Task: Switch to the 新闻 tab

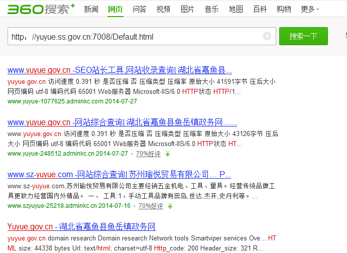Action: [91, 9]
